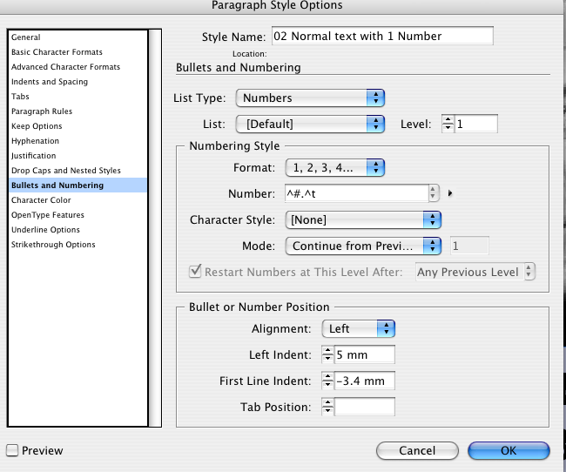566x472 pixels.
Task: Click the Left Indent stepper arrows
Action: tap(327, 354)
